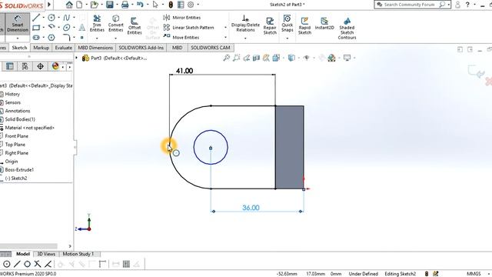Open the Move Entities dropdown arrow
Viewport: 492px width, 277px height.
pos(225,38)
